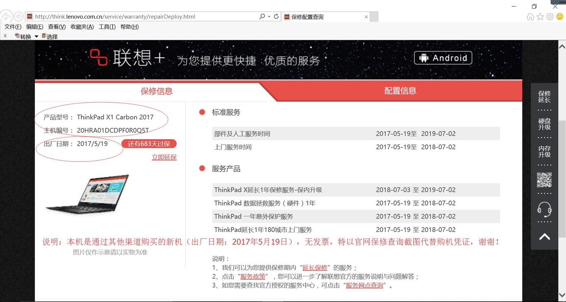Open the 查看(V) menu
Viewport: 566px width, 302px height.
click(57, 27)
